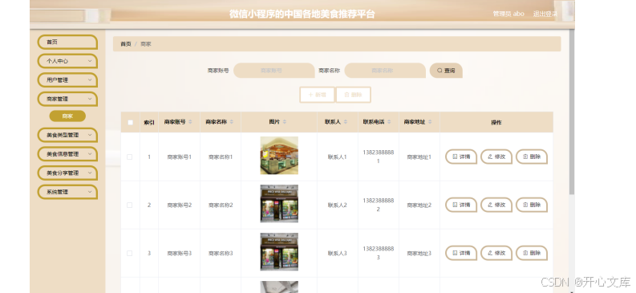This screenshot has height=293, width=636.
Task: Focus the 商家账号 search field
Action: coord(274,71)
